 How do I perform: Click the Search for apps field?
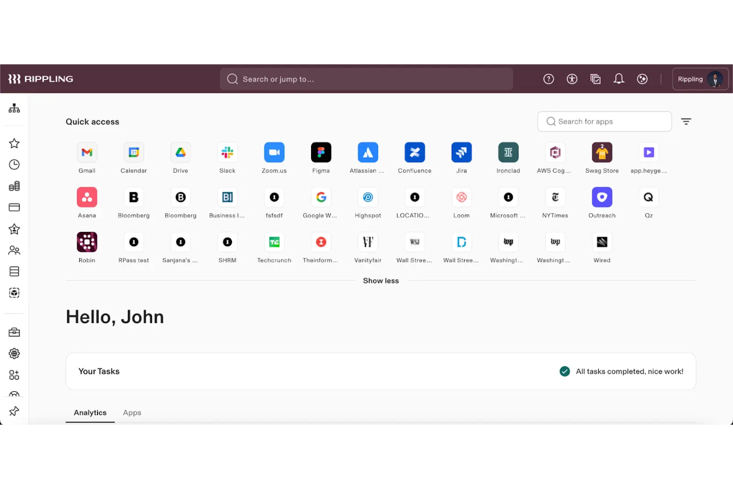(x=604, y=121)
